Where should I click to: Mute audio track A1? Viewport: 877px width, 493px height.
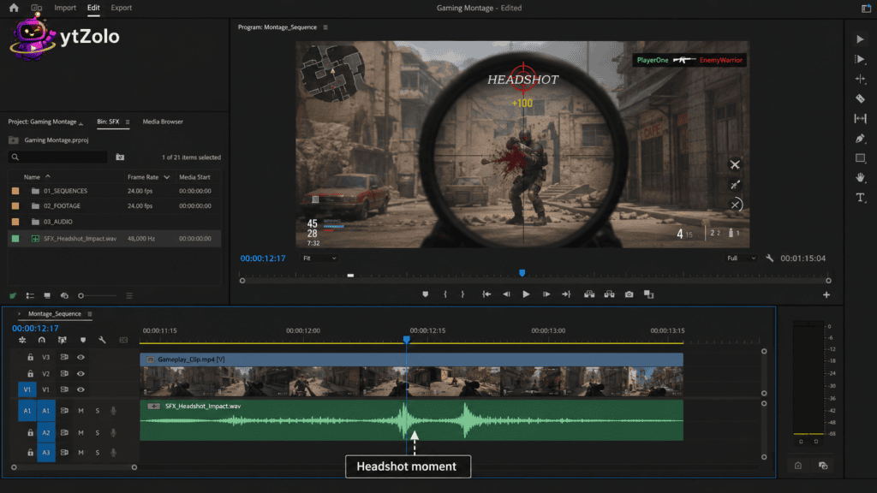pos(81,411)
